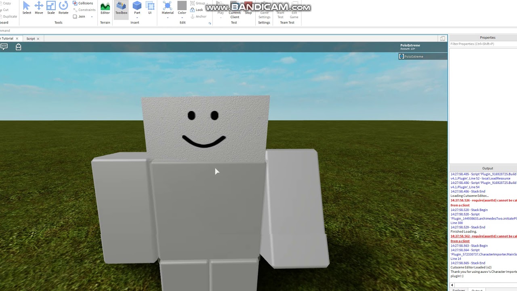This screenshot has height=291, width=517.
Task: Click the underlined 14:27:58.562 error line
Action: tap(484, 238)
